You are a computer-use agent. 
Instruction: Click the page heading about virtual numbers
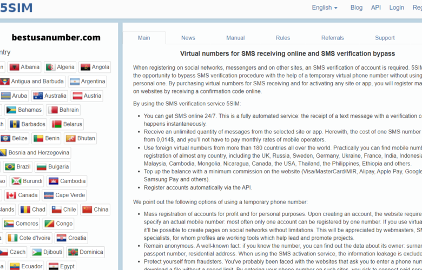287,53
